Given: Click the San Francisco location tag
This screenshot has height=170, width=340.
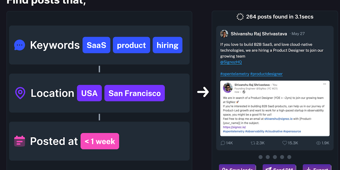Looking at the screenshot, I should [134, 93].
